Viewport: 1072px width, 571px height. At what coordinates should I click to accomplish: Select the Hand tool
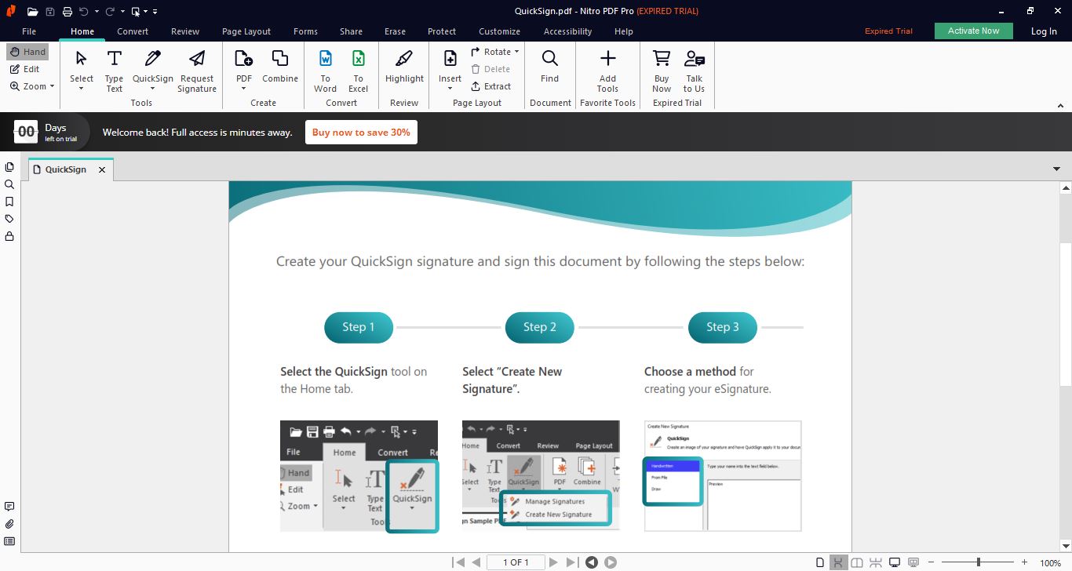[x=27, y=52]
